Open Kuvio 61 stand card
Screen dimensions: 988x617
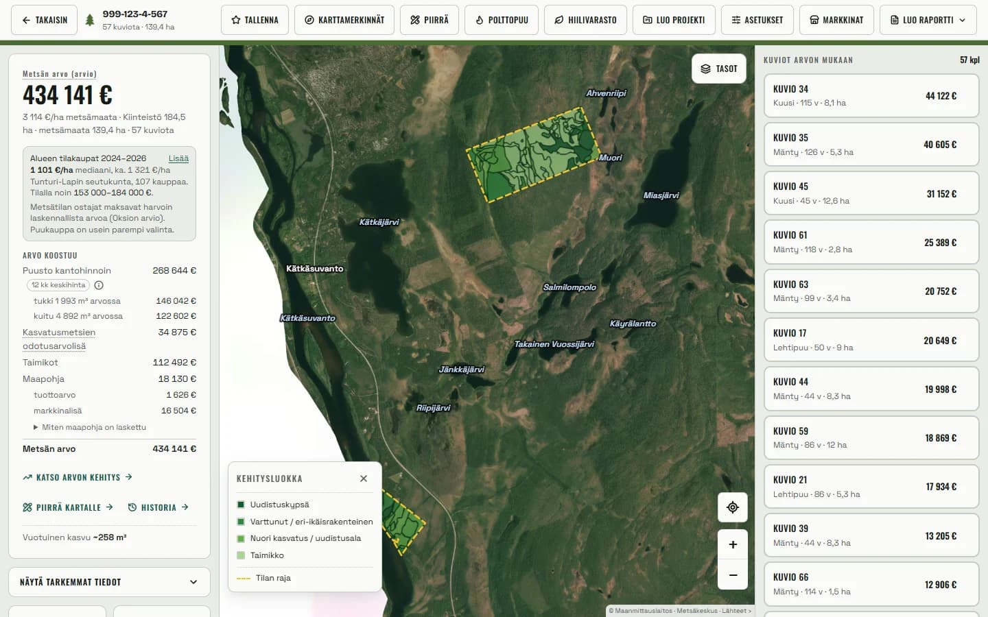coord(871,242)
